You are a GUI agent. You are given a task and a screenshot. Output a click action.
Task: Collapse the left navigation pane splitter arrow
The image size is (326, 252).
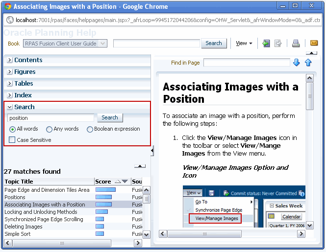(x=152, y=151)
